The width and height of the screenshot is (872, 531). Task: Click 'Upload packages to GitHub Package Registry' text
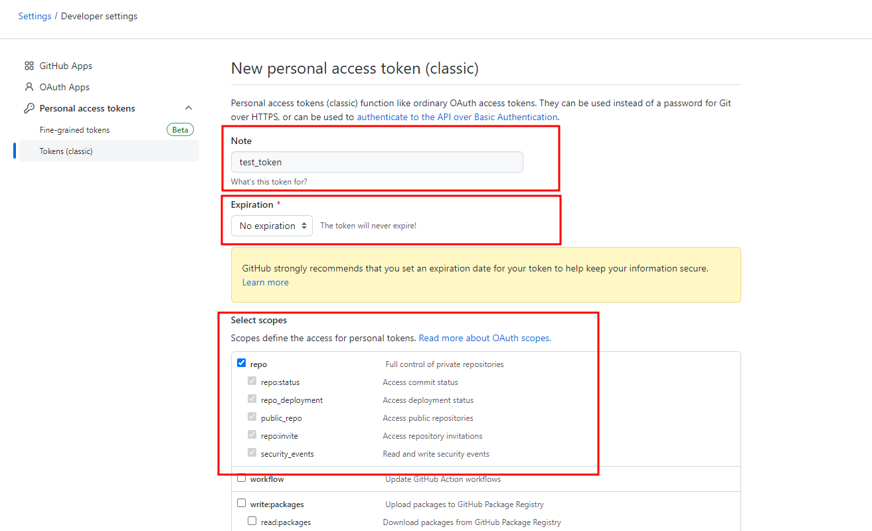pyautogui.click(x=465, y=504)
